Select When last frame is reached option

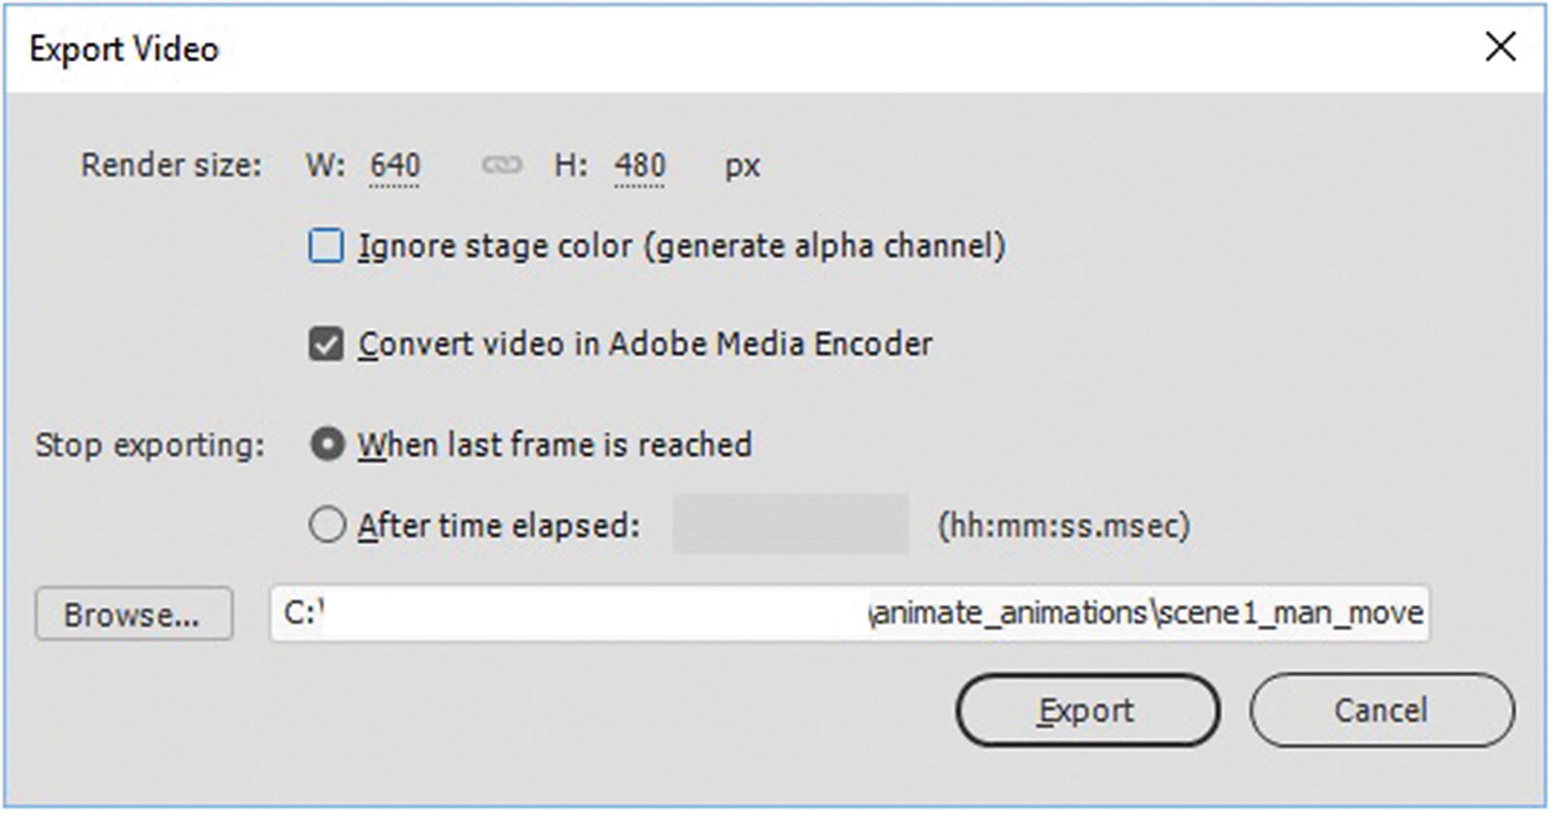[327, 445]
